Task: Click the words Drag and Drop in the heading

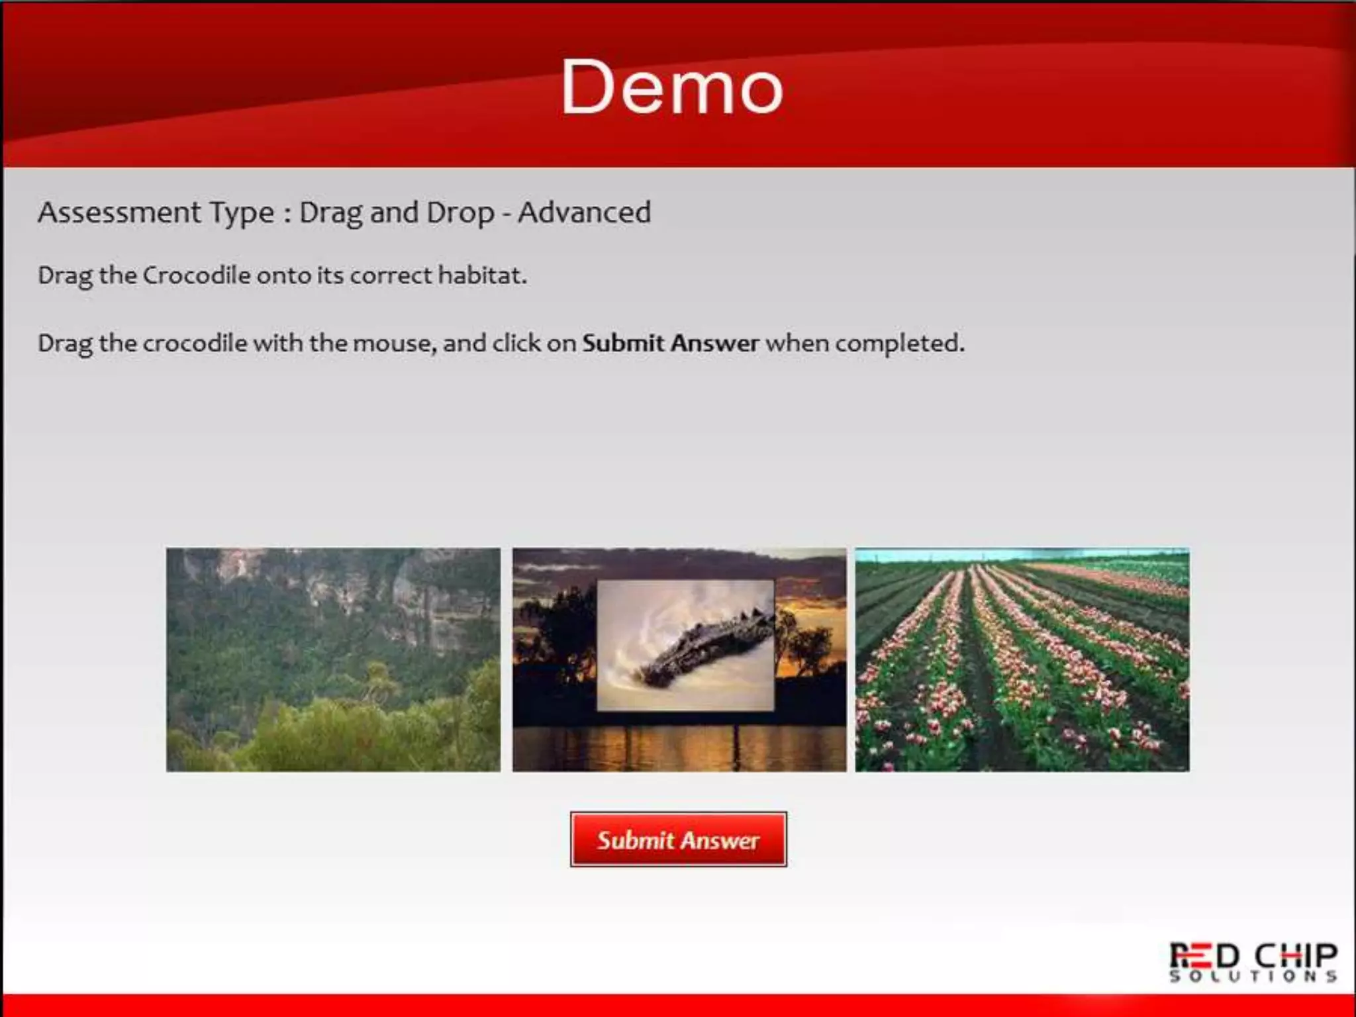Action: click(397, 213)
